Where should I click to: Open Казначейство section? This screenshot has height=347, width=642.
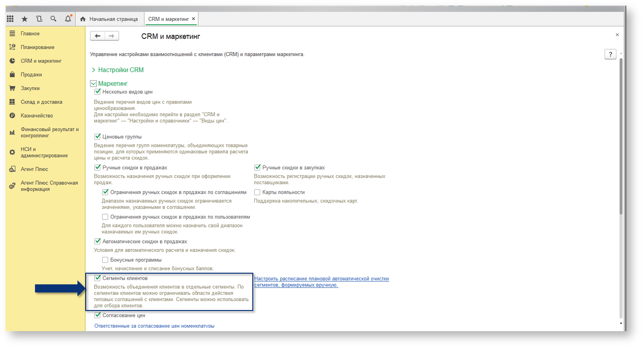point(37,116)
